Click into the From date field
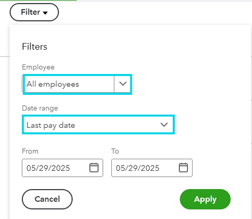Viewport: 252px width, 219px height. click(x=62, y=168)
